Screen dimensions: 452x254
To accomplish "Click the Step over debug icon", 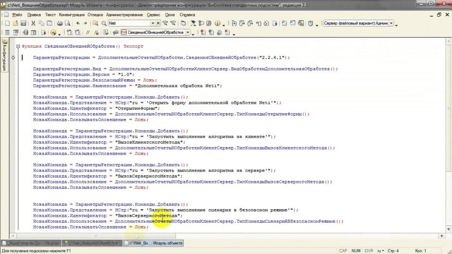I will click(242, 23).
